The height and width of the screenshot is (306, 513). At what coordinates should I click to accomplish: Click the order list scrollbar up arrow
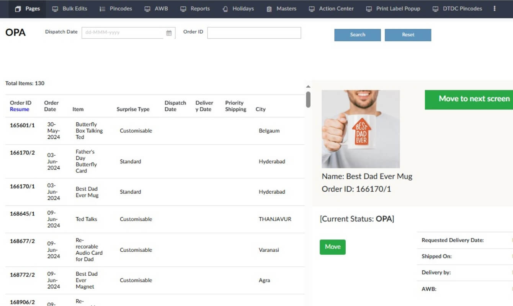click(x=308, y=87)
